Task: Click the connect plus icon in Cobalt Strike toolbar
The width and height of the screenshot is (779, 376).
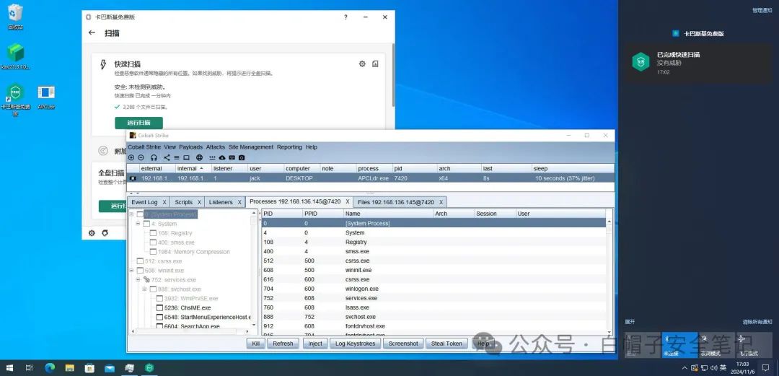Action: point(132,157)
